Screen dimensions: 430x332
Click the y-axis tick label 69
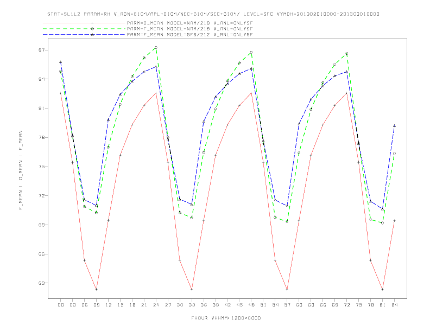tap(42, 225)
